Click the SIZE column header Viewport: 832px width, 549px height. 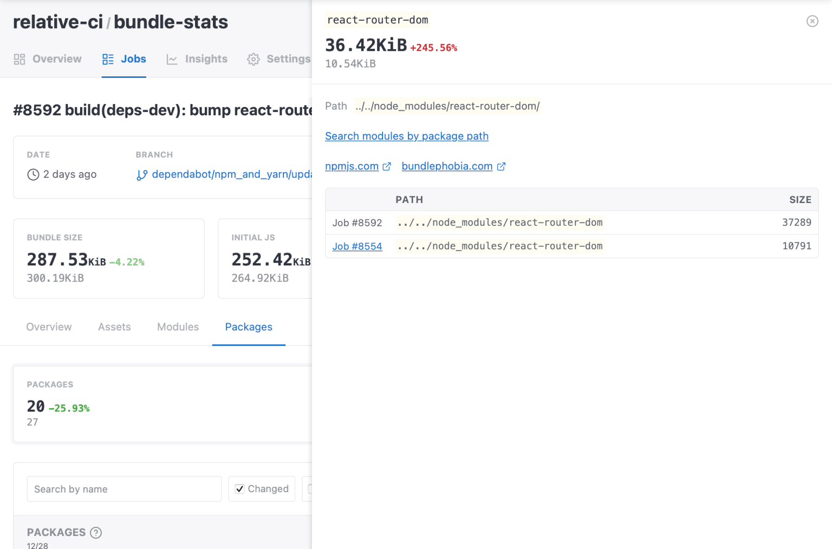(x=800, y=200)
